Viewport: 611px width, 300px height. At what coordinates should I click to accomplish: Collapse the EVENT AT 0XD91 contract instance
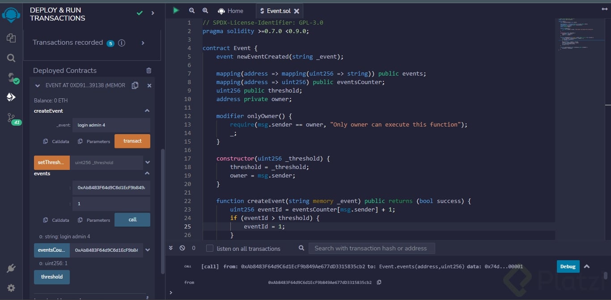pyautogui.click(x=37, y=85)
